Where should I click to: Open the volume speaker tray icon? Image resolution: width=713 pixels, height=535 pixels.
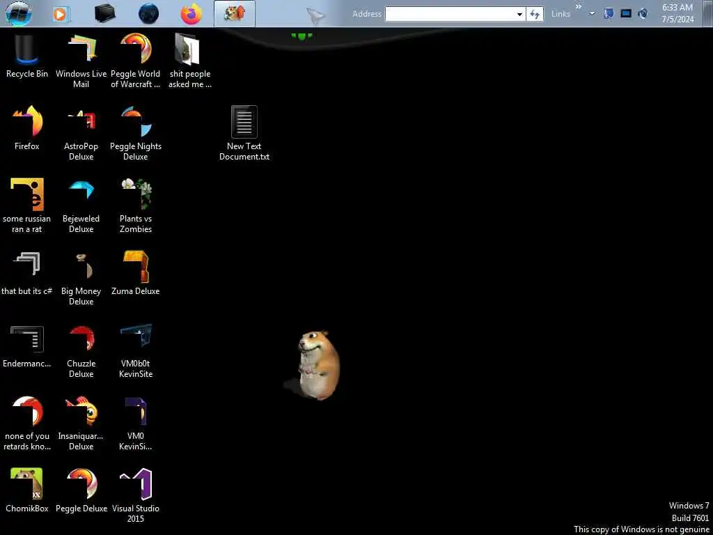coord(643,14)
